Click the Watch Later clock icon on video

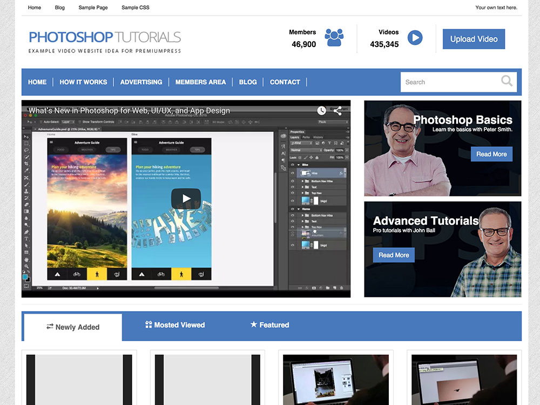coord(321,111)
